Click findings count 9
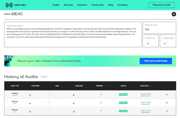Screen dimensions: 180x118 101,94
